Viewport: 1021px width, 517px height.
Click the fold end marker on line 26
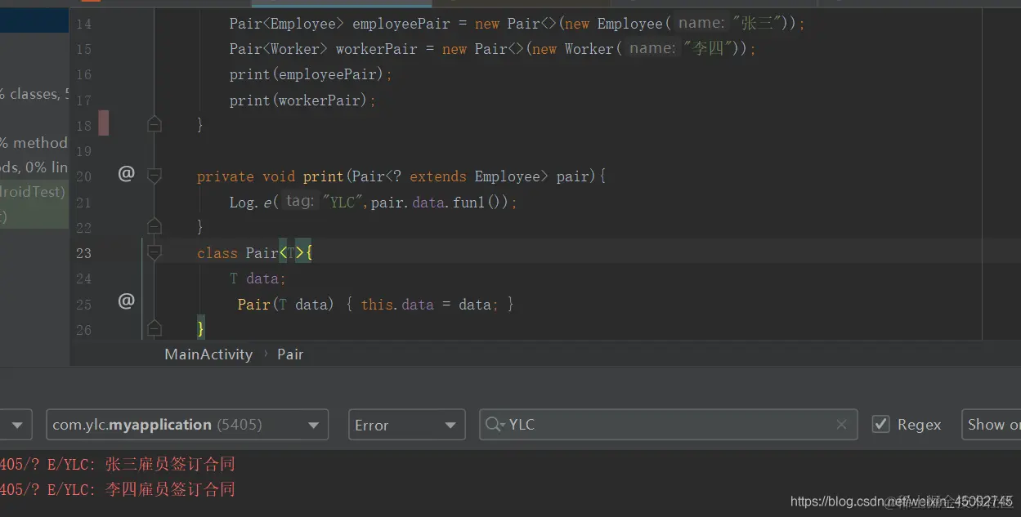click(x=154, y=329)
